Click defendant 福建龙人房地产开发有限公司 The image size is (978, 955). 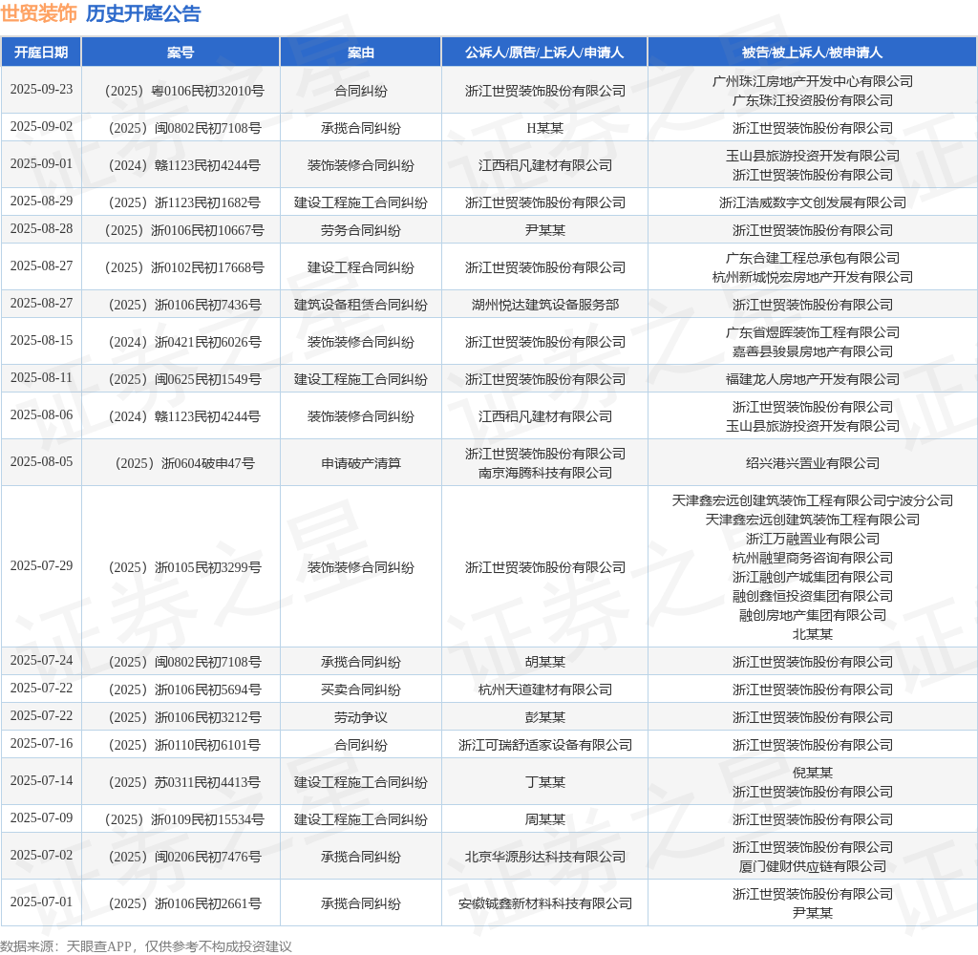point(812,379)
